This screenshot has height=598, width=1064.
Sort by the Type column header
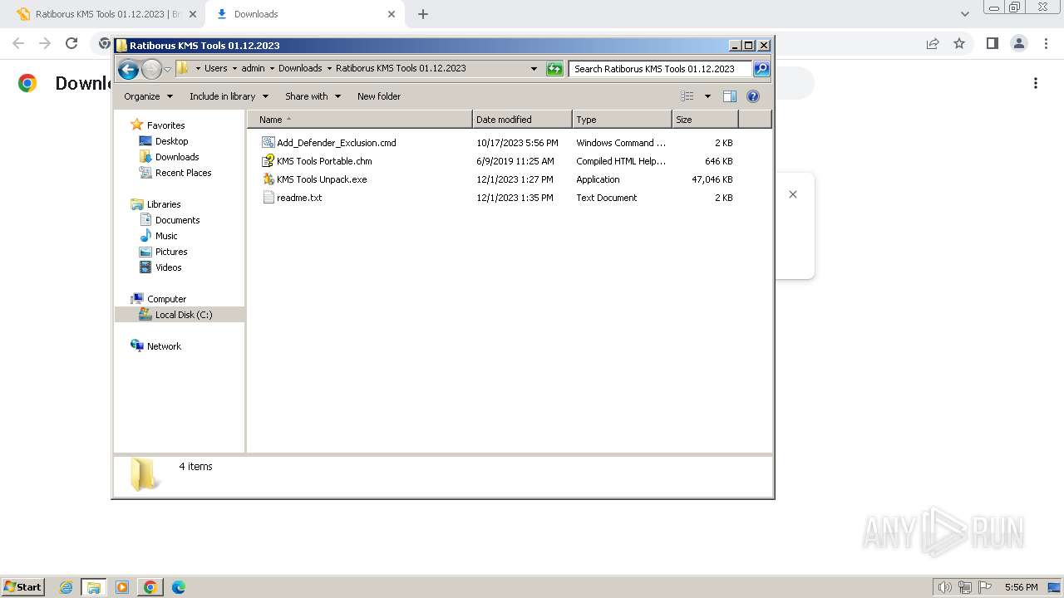pyautogui.click(x=622, y=120)
